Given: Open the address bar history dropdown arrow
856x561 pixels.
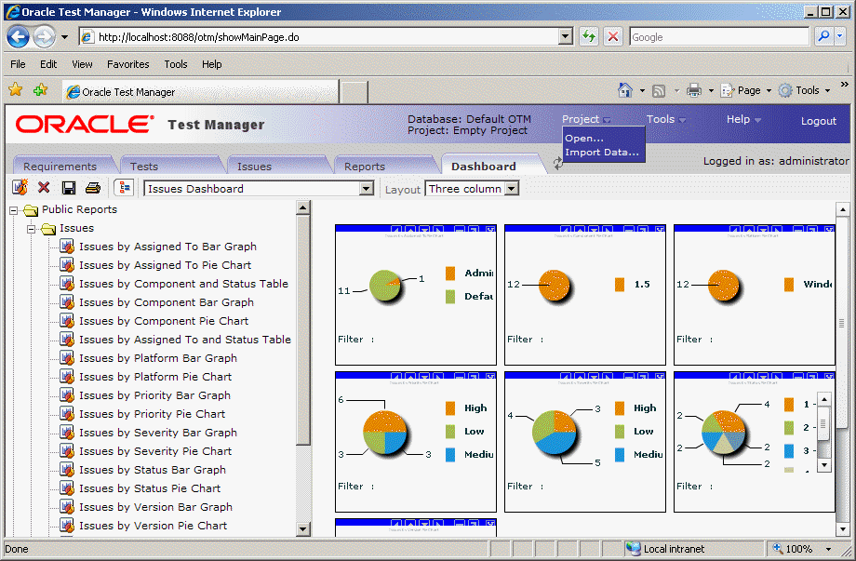Looking at the screenshot, I should click(x=566, y=36).
